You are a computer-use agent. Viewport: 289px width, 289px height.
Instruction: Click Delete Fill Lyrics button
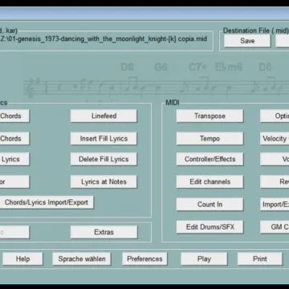104,159
